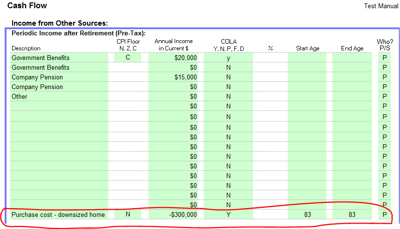The width and height of the screenshot is (400, 229).
Task: Select Purchase cost - downsized home description
Action: [58, 214]
